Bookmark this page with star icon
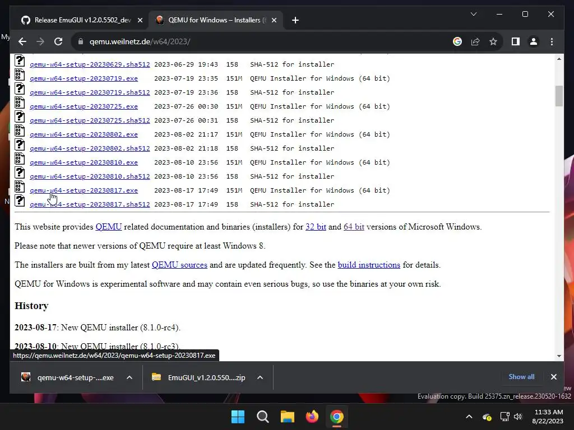Viewport: 574px width, 430px height. (x=493, y=41)
